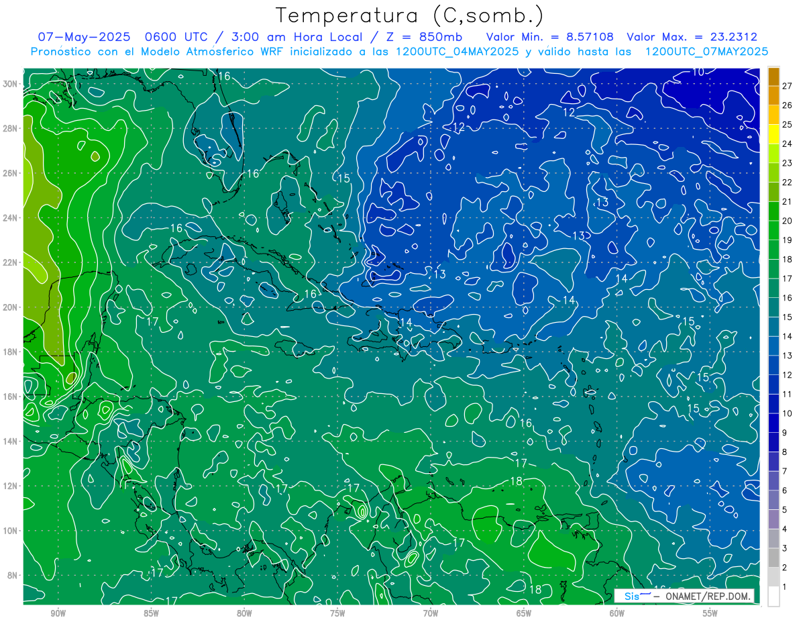The width and height of the screenshot is (805, 622).
Task: Click the brown topmost segment of the color scale
Action: tap(773, 76)
